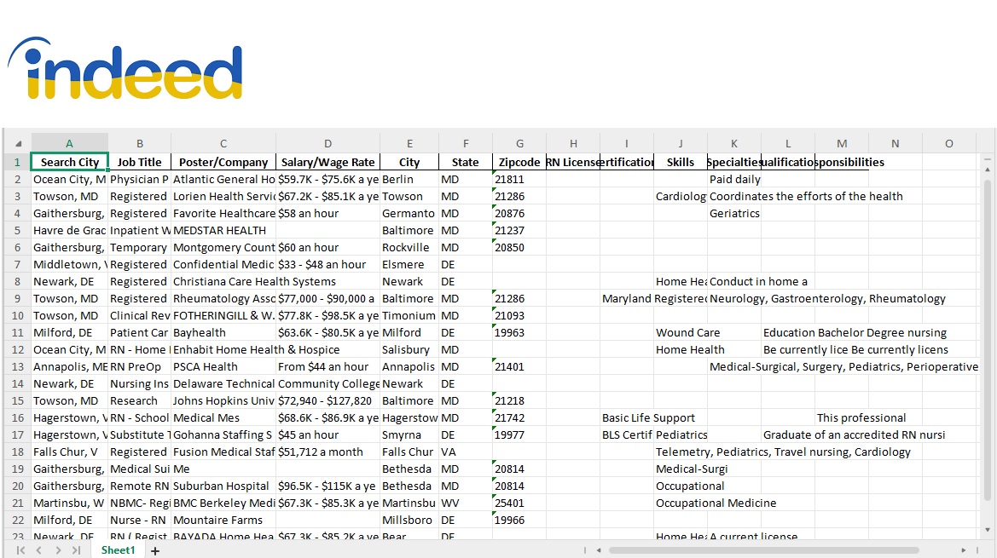Click the 'Nursing Ins' job title cell
997x558 pixels.
click(139, 384)
